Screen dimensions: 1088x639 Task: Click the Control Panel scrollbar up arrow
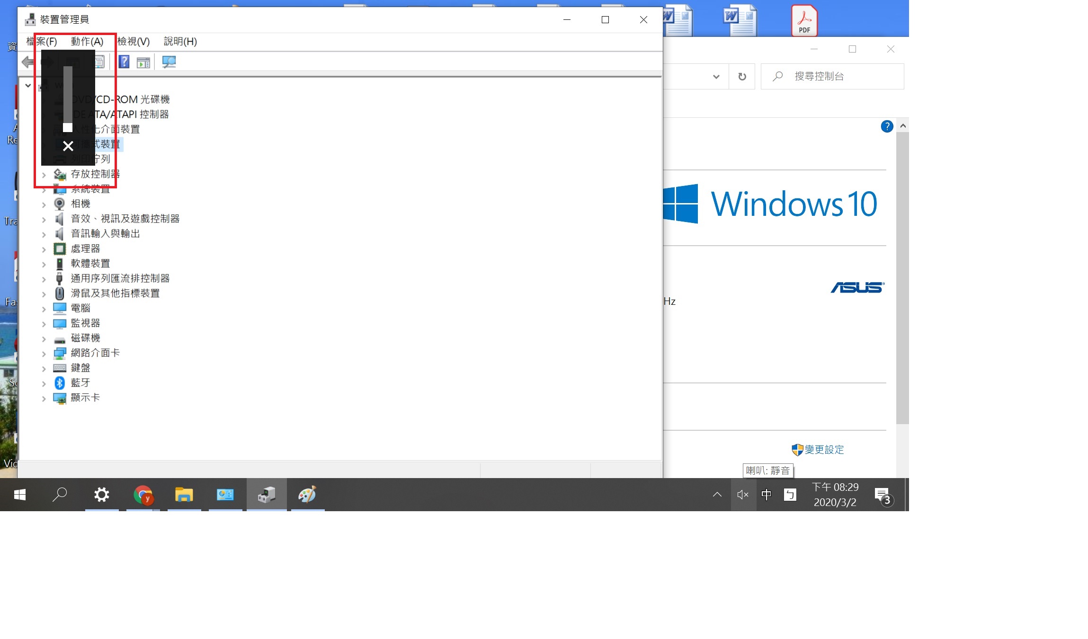902,126
